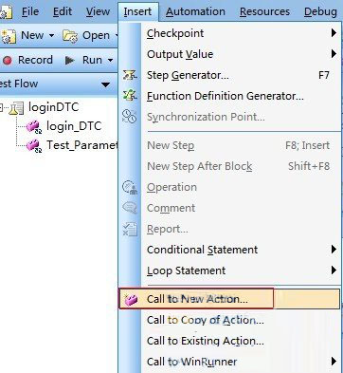
Task: Click the Run play icon
Action: [x=70, y=60]
